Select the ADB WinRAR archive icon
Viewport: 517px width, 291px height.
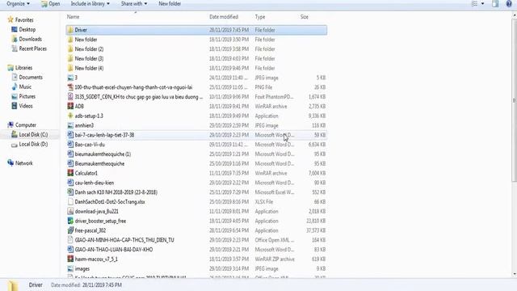coord(70,106)
